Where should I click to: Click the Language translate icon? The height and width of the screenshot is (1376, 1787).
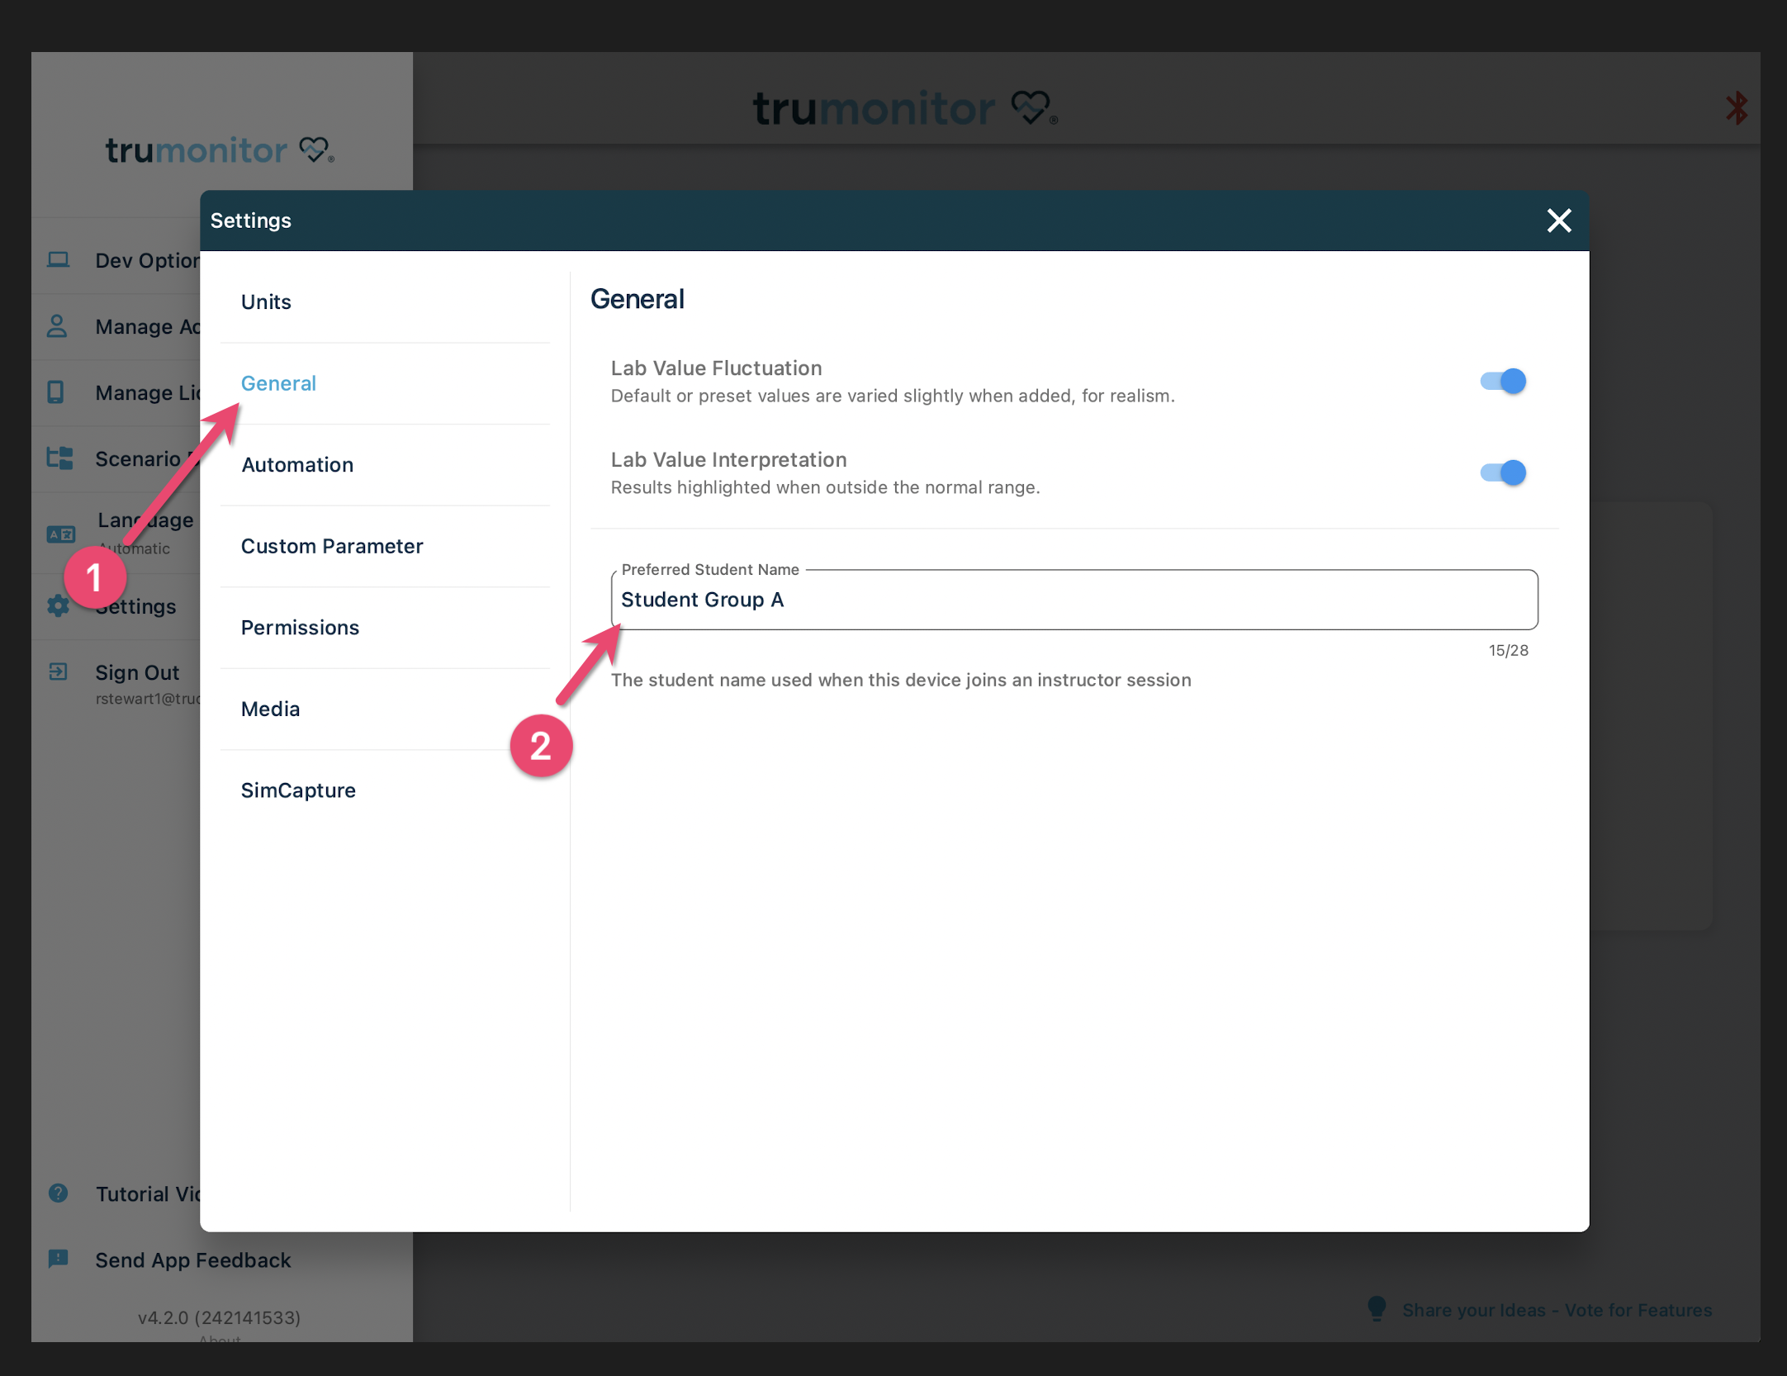click(60, 534)
